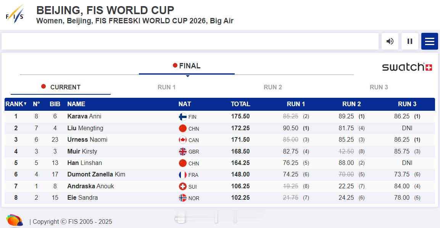Expand the FINAL phase selector

tap(187, 66)
